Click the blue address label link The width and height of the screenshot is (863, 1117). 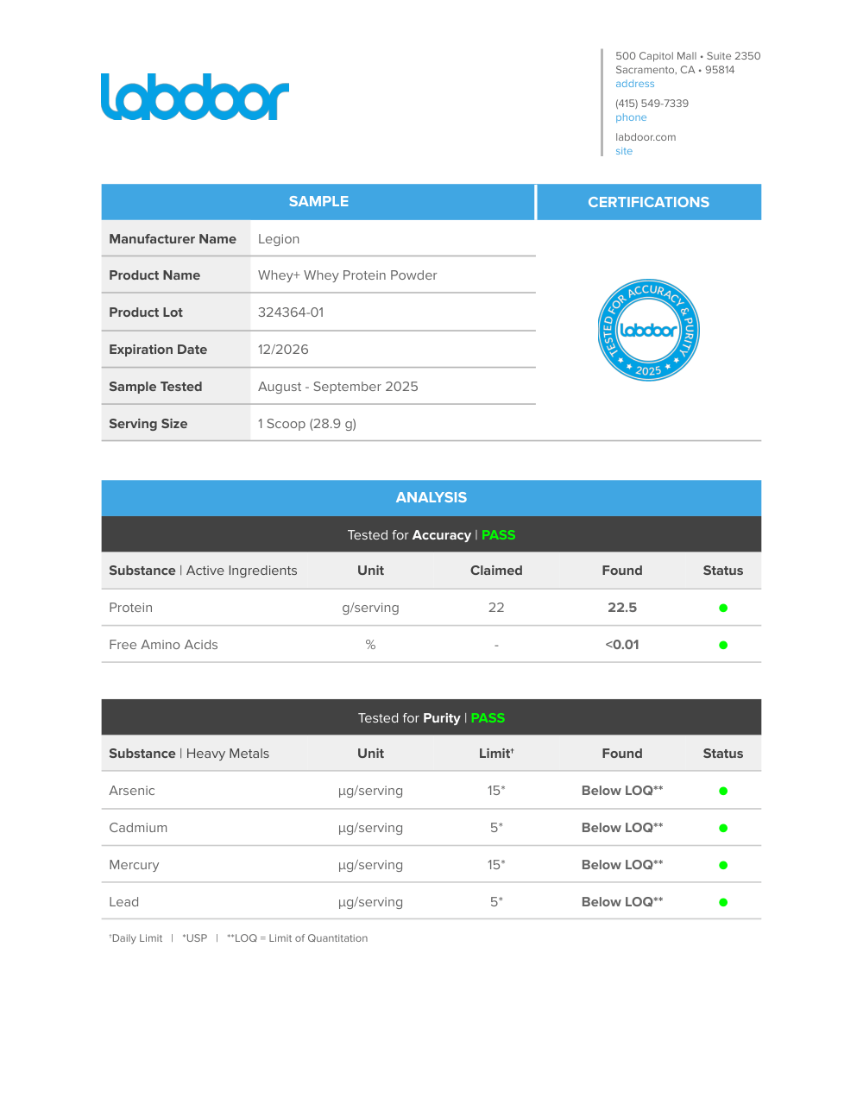[x=634, y=84]
